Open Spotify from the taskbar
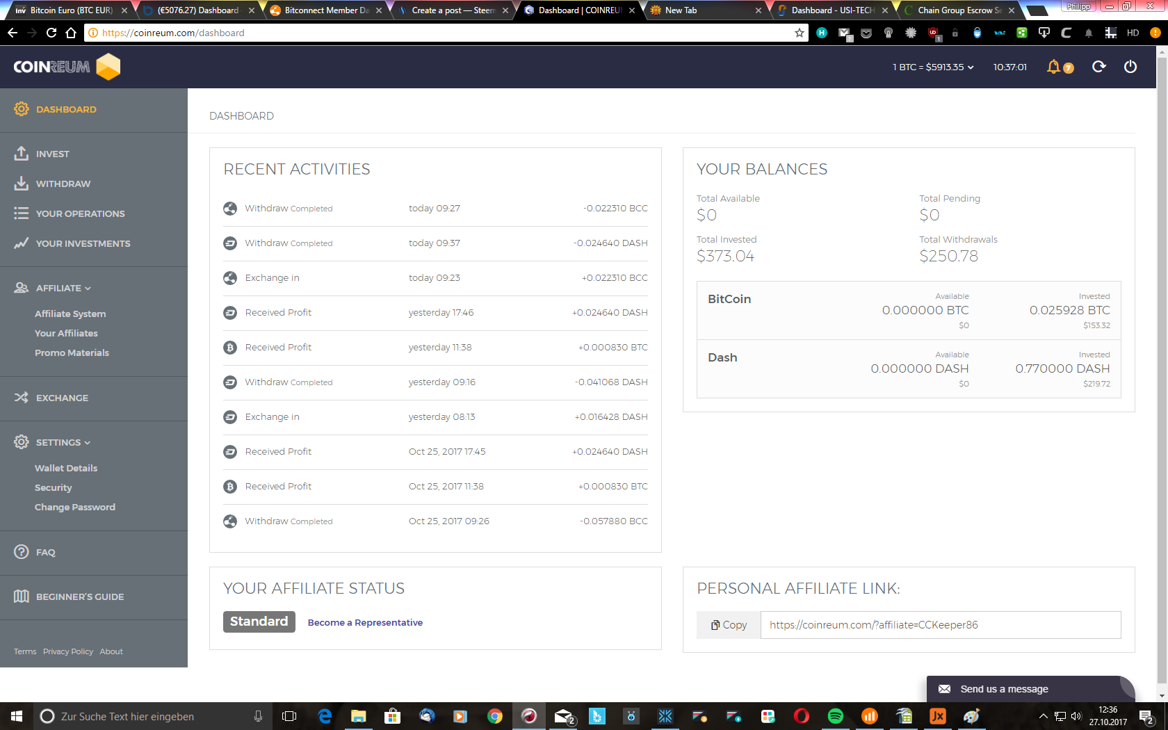Screen dimensions: 1168x730 [836, 716]
